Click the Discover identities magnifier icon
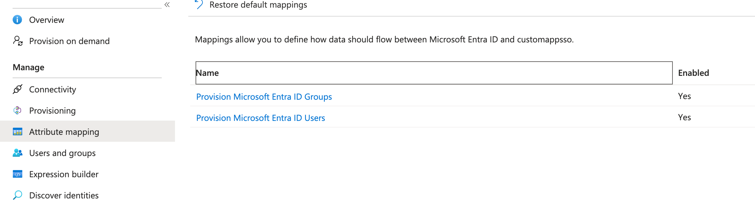 [x=18, y=195]
